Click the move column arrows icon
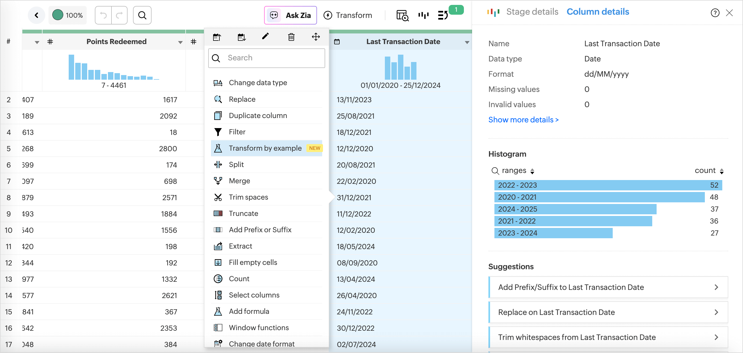This screenshot has width=743, height=353. (x=316, y=37)
